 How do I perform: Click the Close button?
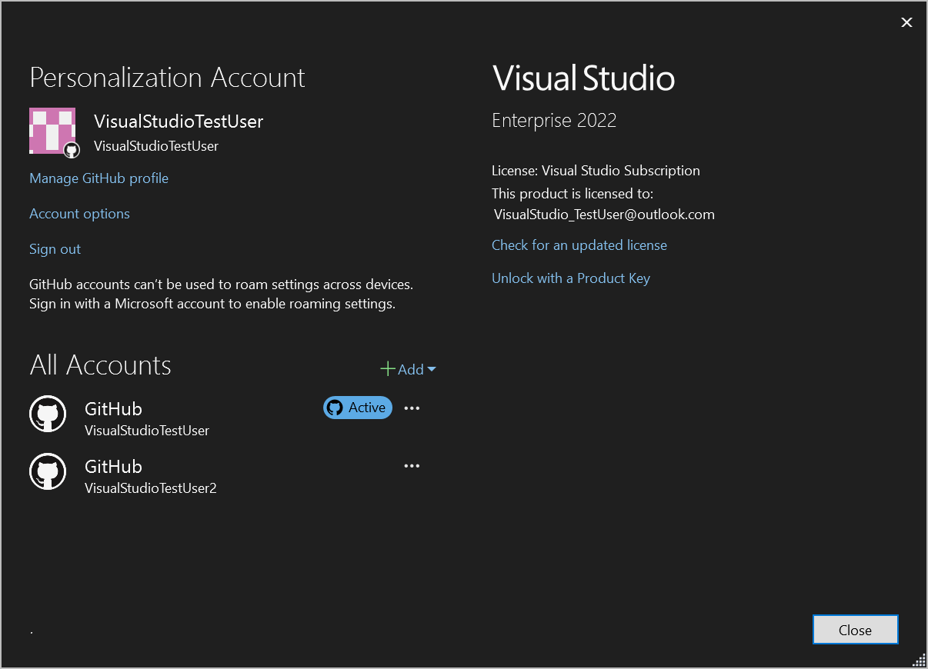[855, 629]
